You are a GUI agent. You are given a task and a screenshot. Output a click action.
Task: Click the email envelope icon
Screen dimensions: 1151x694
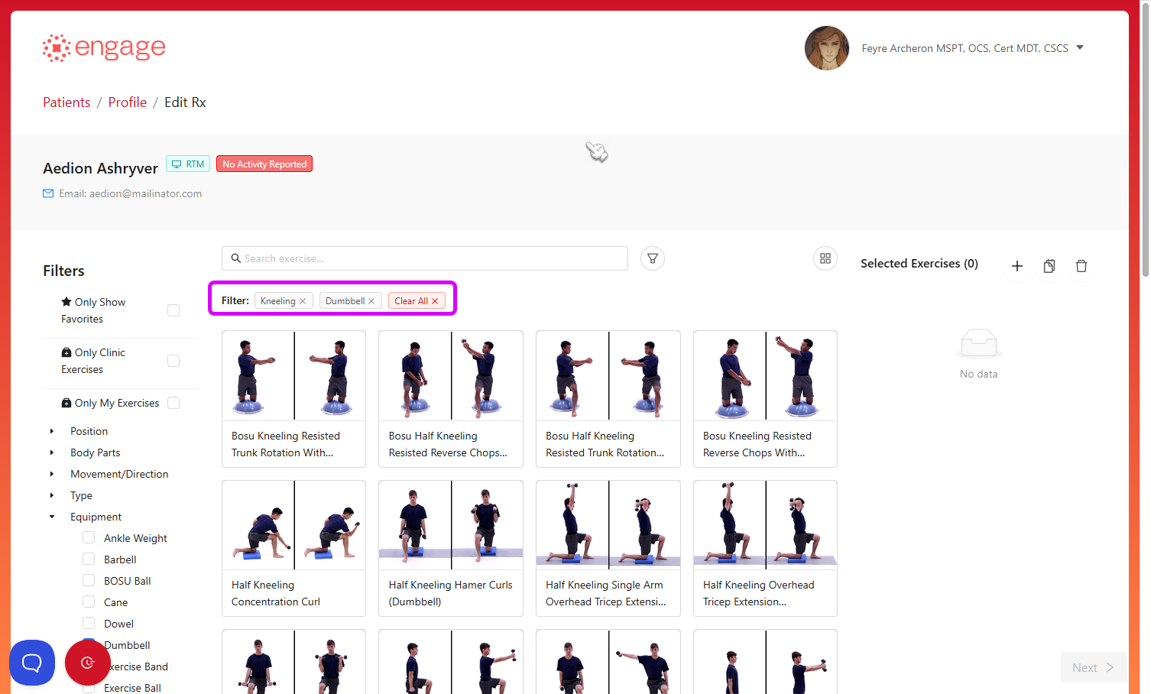(x=48, y=193)
